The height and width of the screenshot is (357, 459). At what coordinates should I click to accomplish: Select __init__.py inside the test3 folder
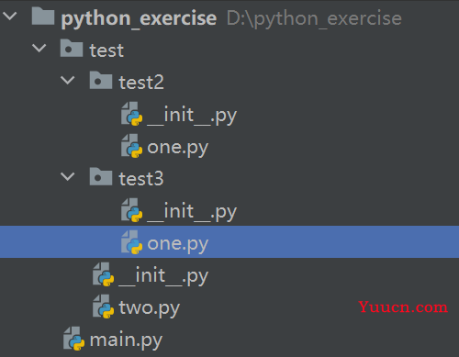(192, 212)
